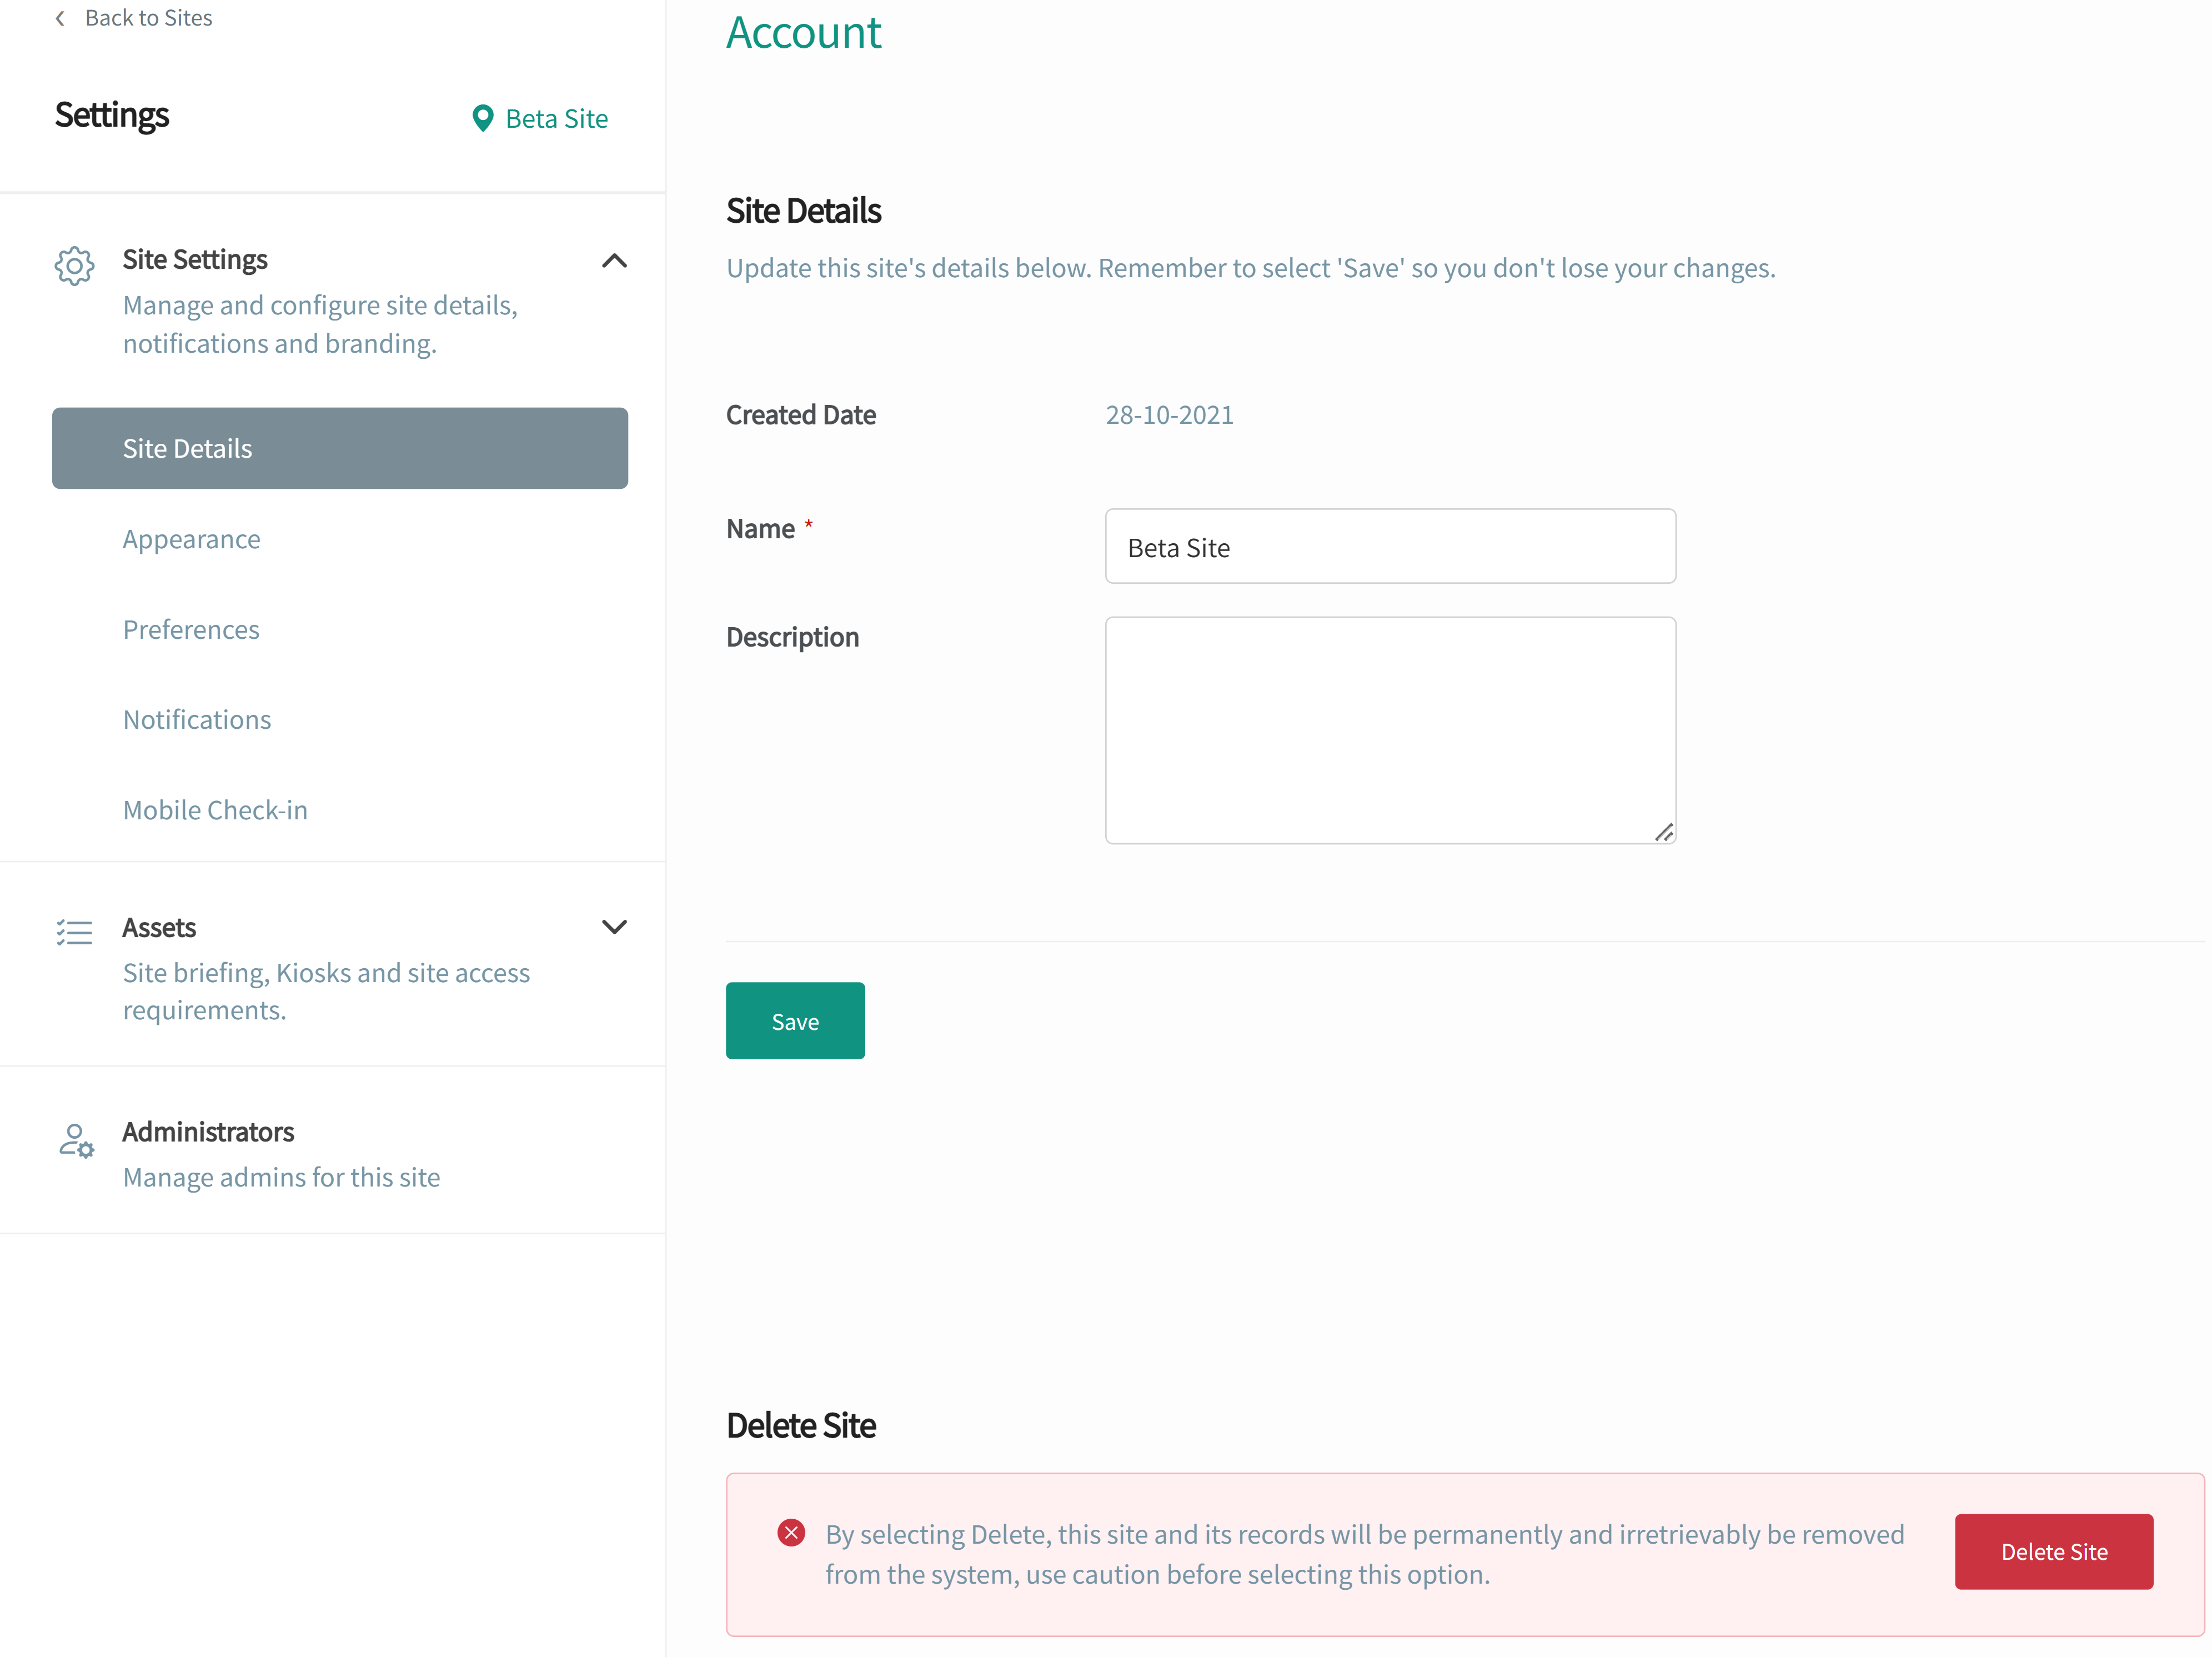Click the Created Date label
The image size is (2212, 1657).
pos(801,415)
